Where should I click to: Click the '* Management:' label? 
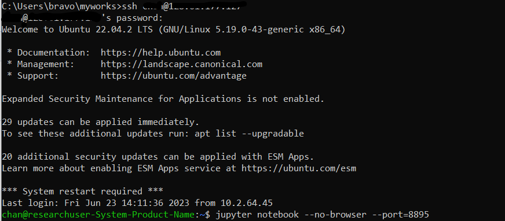point(41,64)
